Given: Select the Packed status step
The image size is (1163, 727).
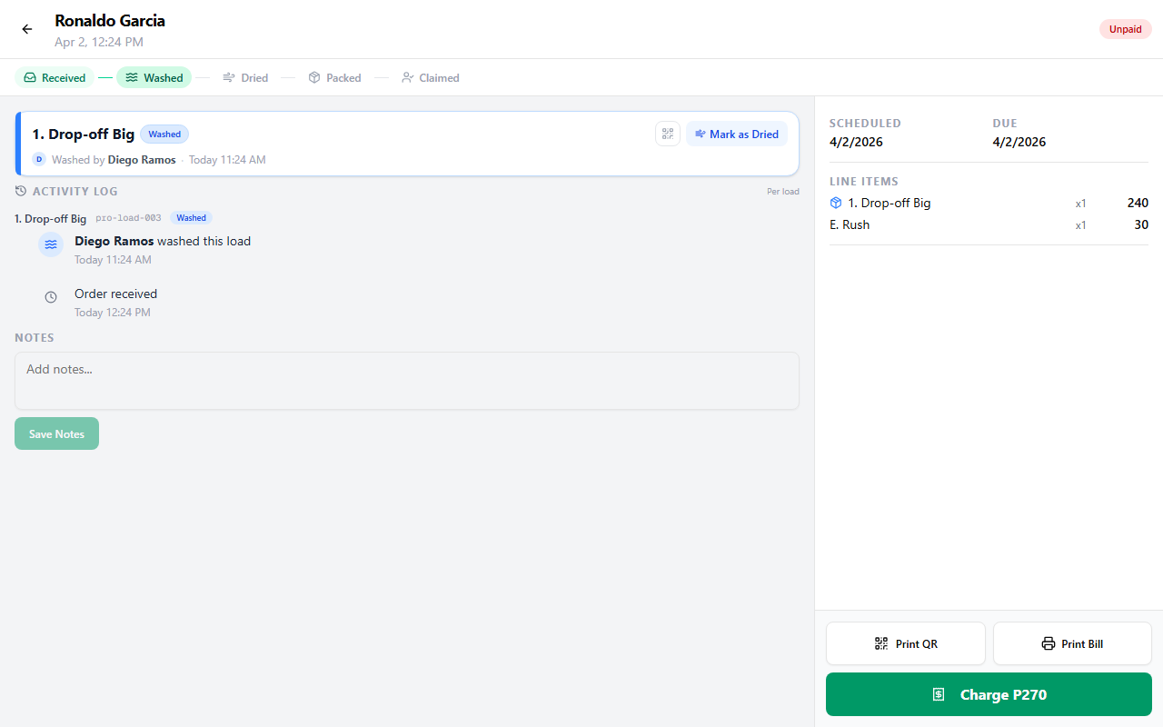Looking at the screenshot, I should (x=334, y=78).
